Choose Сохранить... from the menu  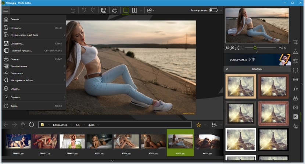pos(17,43)
